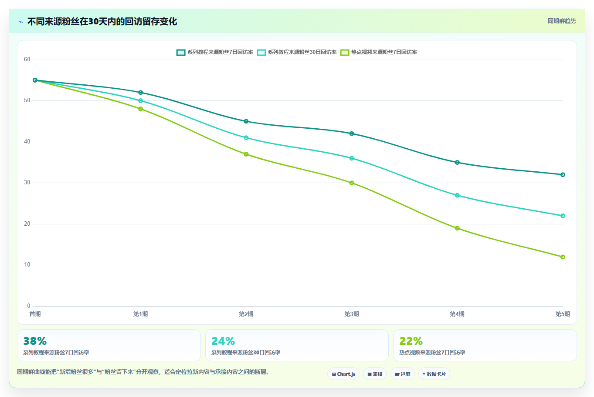
Task: Click the turquoise 30日 data point at 第4期
Action: (x=457, y=195)
